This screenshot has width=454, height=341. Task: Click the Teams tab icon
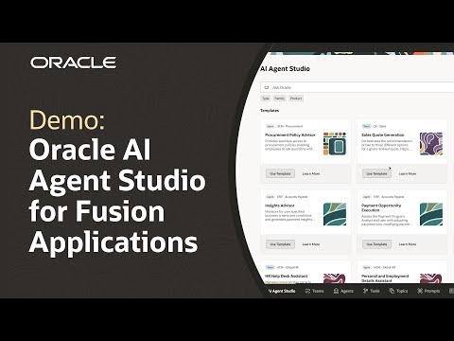[x=307, y=291]
